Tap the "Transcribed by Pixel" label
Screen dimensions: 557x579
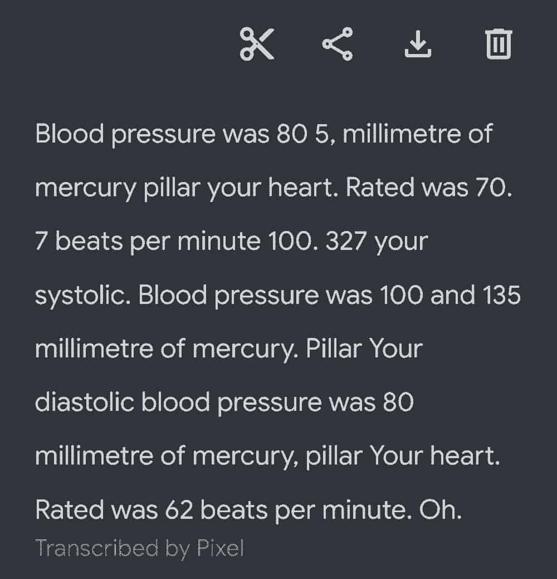tap(140, 548)
